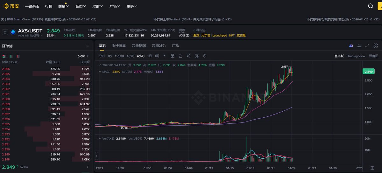382x173 pixels.
Task: Select the 2.848 sell order row
Action: pyautogui.click(x=47, y=159)
